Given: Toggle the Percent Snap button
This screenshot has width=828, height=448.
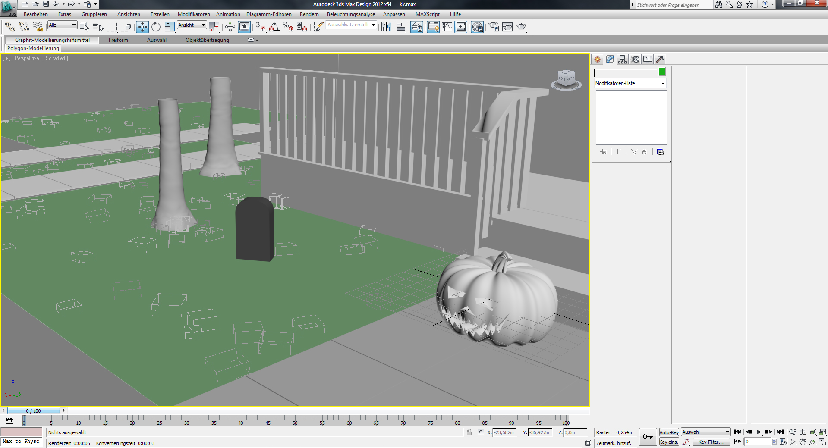Looking at the screenshot, I should click(x=288, y=27).
